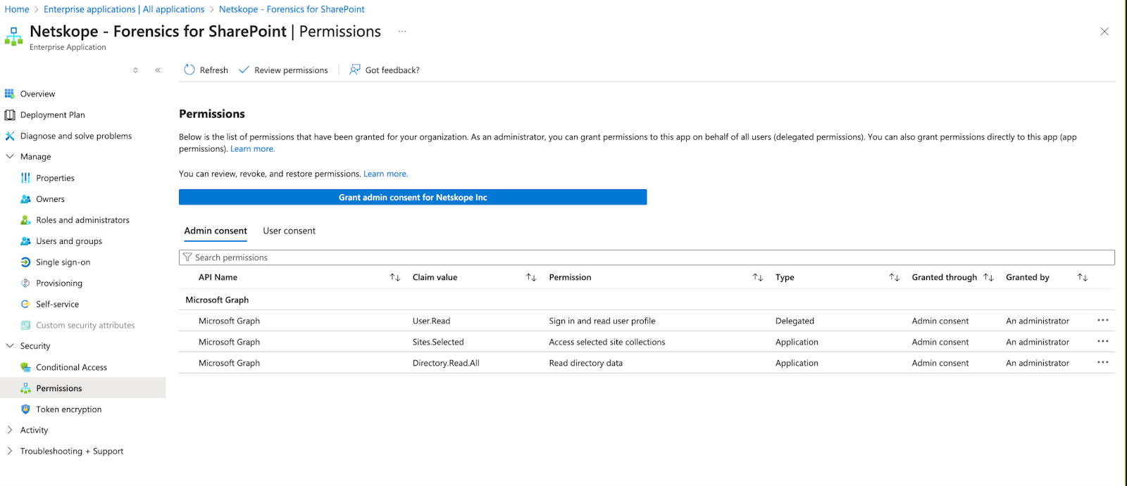Click the filter icon in search permissions box

click(x=187, y=257)
